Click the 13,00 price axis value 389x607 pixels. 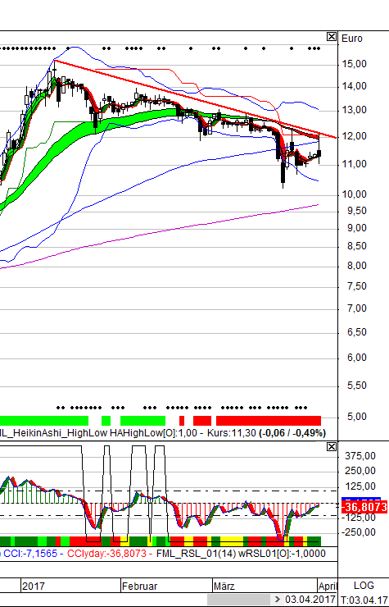[355, 111]
